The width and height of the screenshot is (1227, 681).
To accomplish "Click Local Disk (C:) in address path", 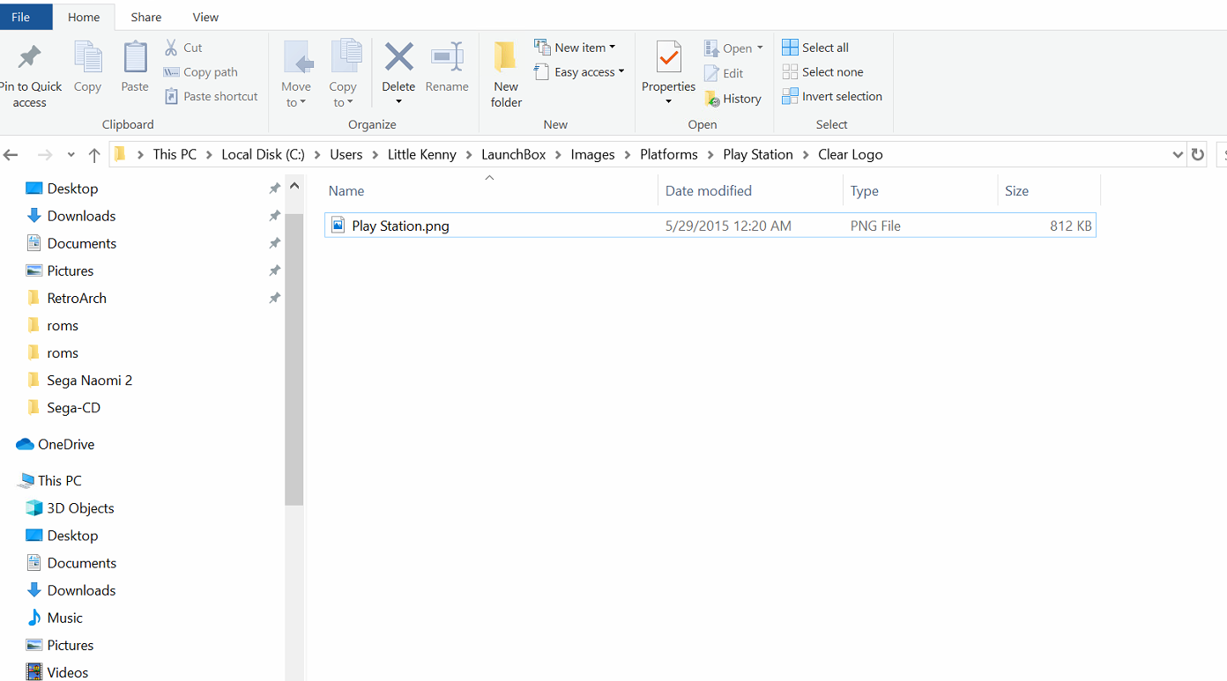I will click(263, 154).
